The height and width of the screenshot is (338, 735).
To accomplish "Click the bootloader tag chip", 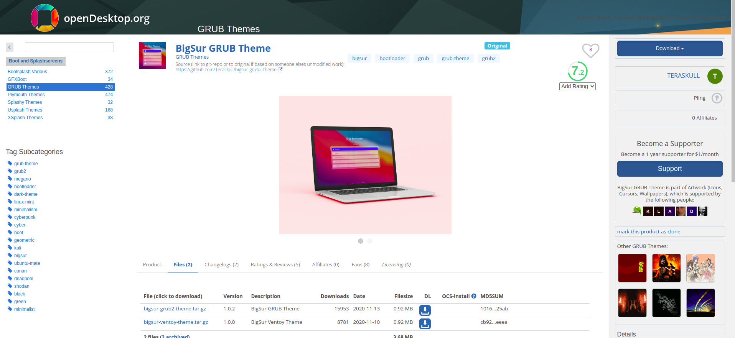I will pyautogui.click(x=392, y=58).
